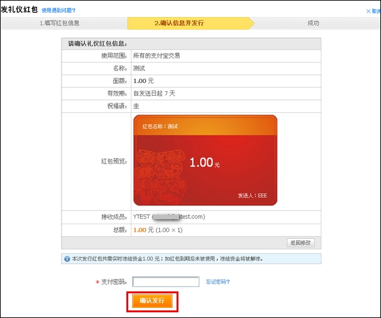Click the 发送人：EEE text on the card
This screenshot has width=381, height=318.
253,196
